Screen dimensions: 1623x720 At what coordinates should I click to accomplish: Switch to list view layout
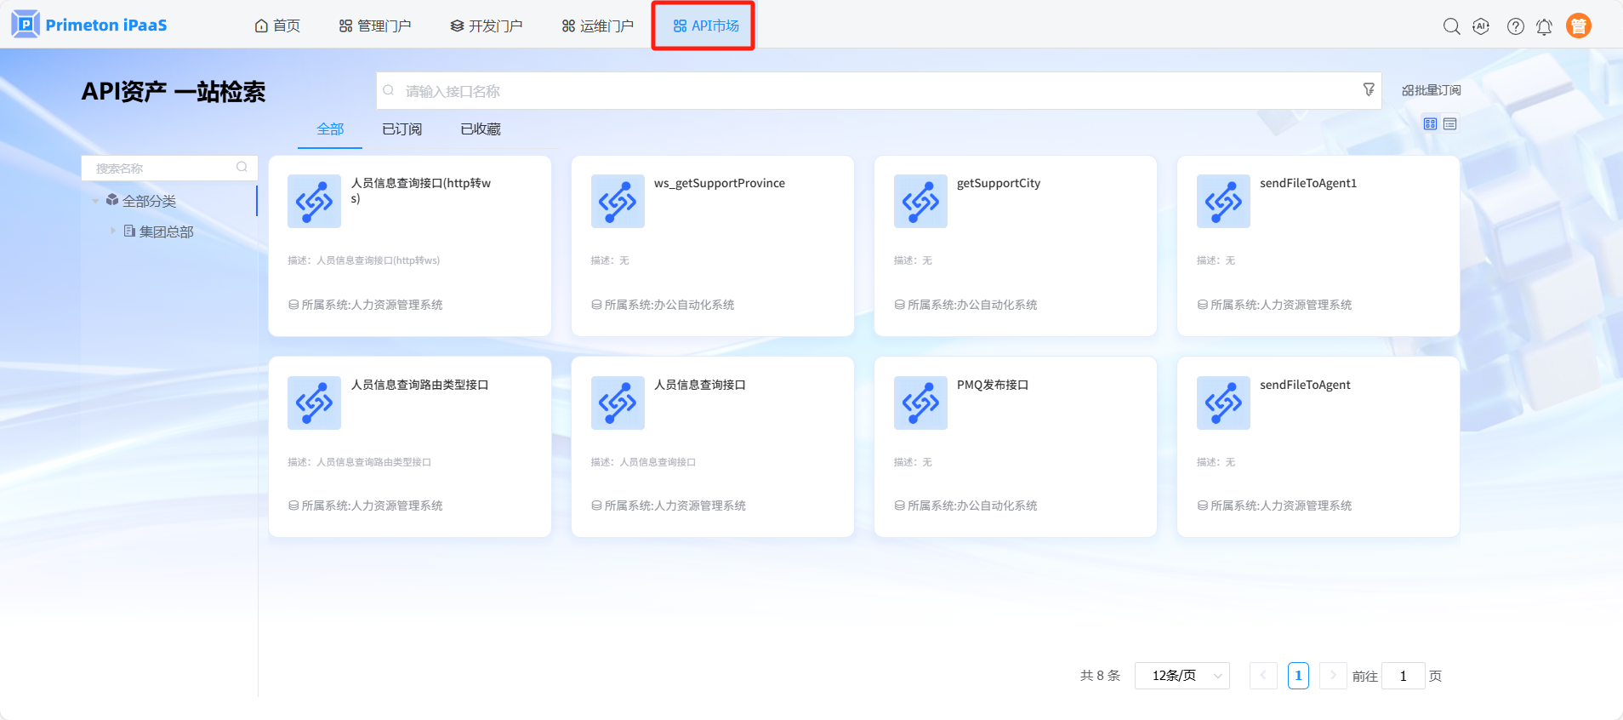1450,124
